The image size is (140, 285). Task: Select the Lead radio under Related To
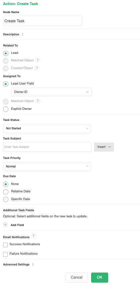tap(6, 53)
